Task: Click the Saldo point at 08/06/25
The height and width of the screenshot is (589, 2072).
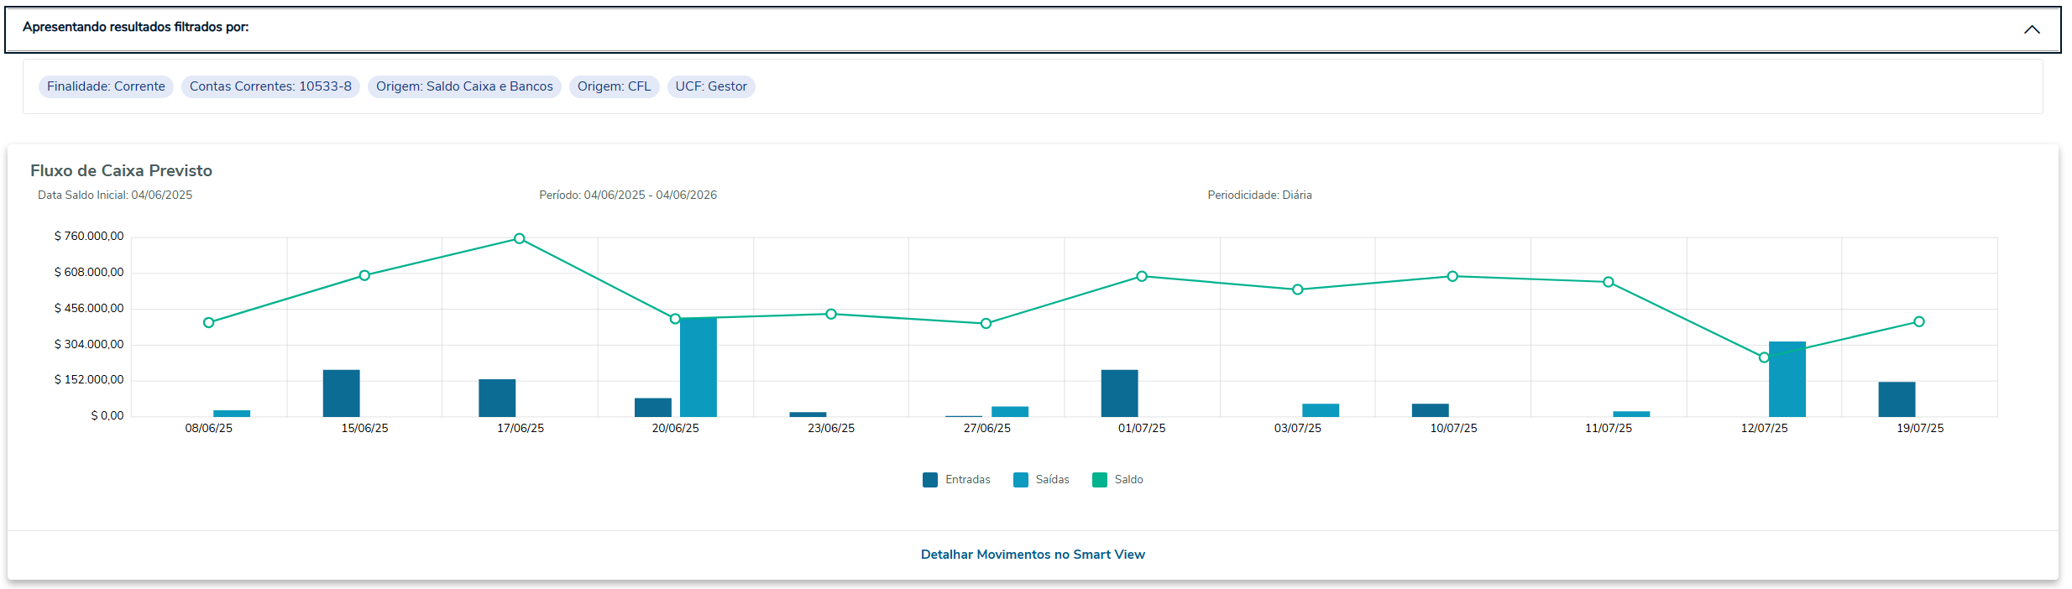Action: pyautogui.click(x=209, y=323)
